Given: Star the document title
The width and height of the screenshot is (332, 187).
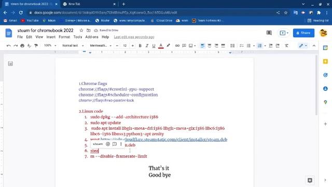Looking at the screenshot, I should [81, 30].
